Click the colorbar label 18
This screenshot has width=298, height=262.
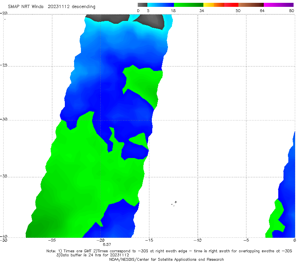[x=173, y=11]
